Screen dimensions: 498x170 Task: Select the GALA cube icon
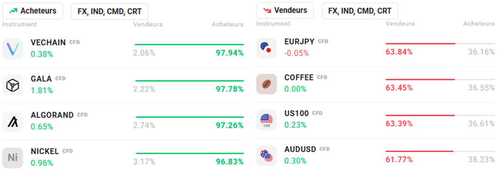13,85
